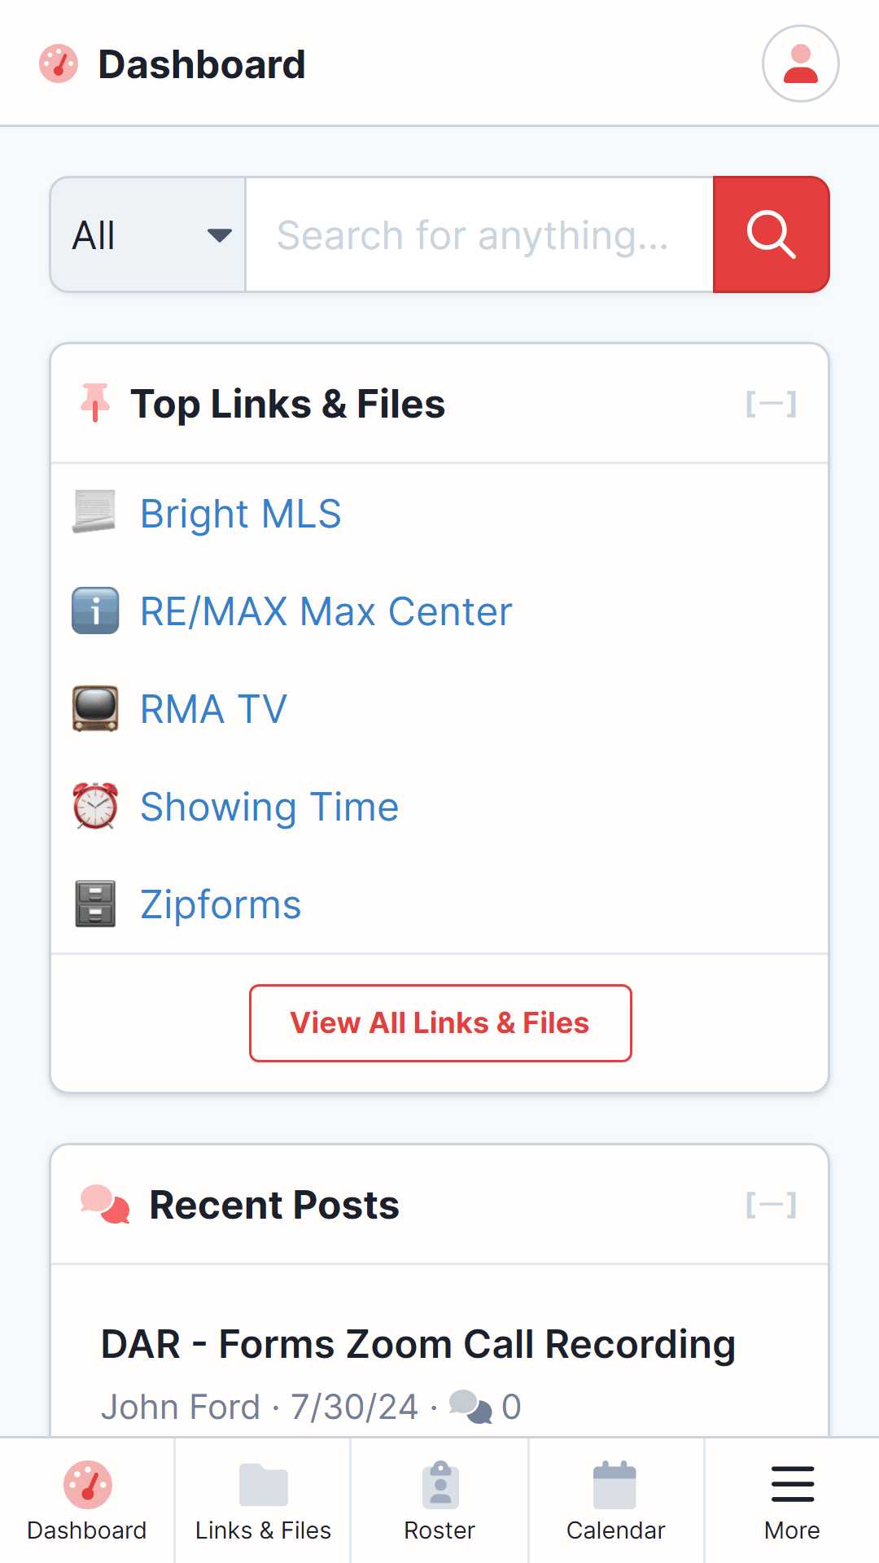Switch to the Roster tab
The image size is (879, 1563).
(x=439, y=1500)
